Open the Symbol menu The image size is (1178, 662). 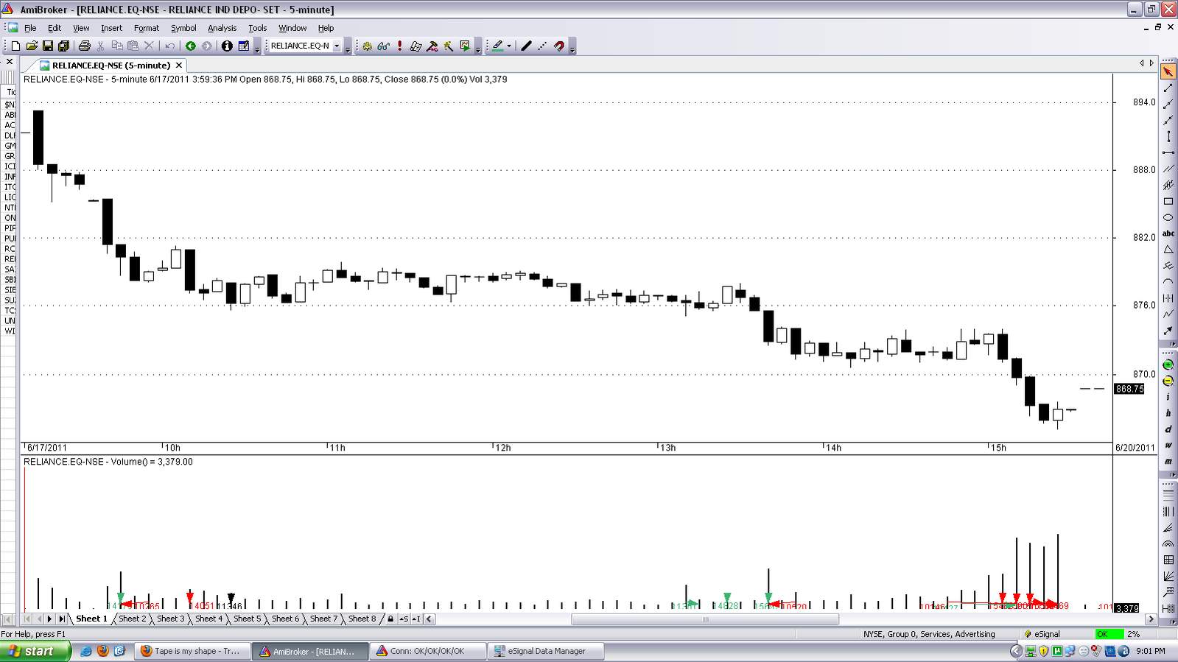[x=183, y=28]
